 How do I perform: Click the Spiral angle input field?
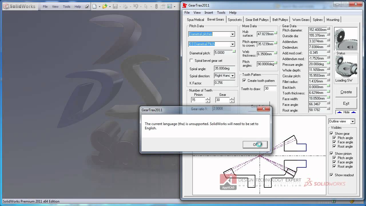tap(224, 68)
